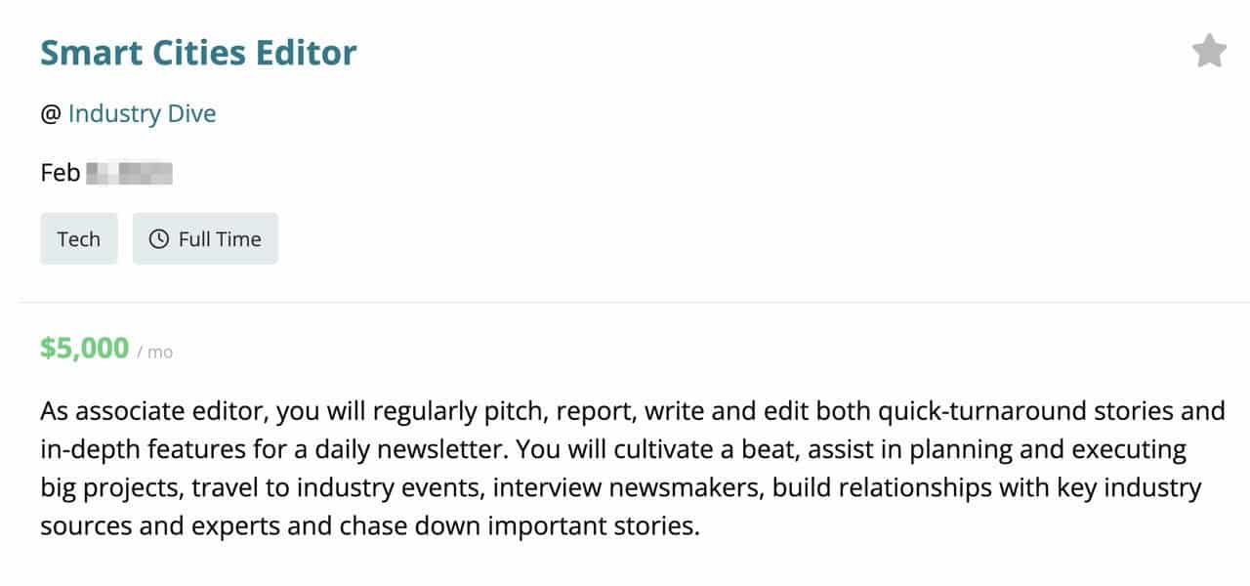Click the clock icon in Full Time tag

(158, 239)
